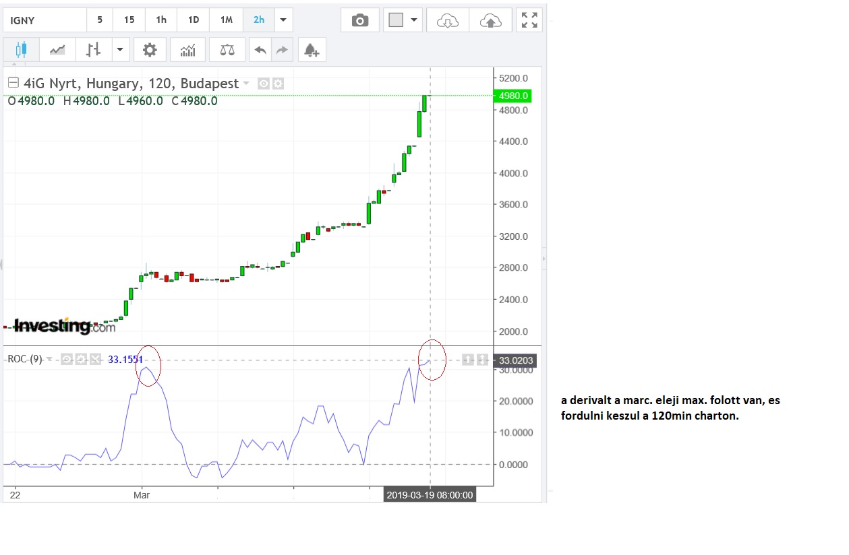Toggle fullscreen mode icon

coord(529,20)
